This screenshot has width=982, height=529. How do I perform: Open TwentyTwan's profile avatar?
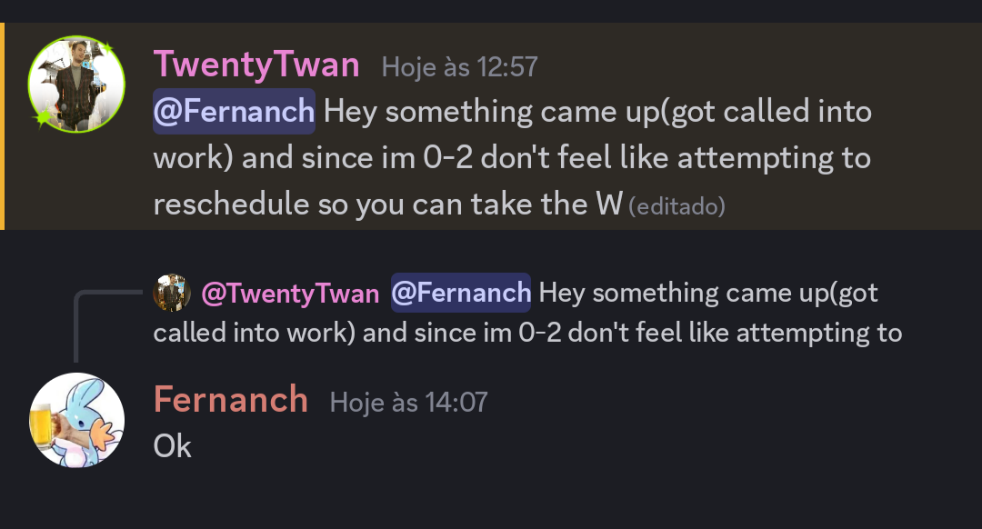(76, 84)
